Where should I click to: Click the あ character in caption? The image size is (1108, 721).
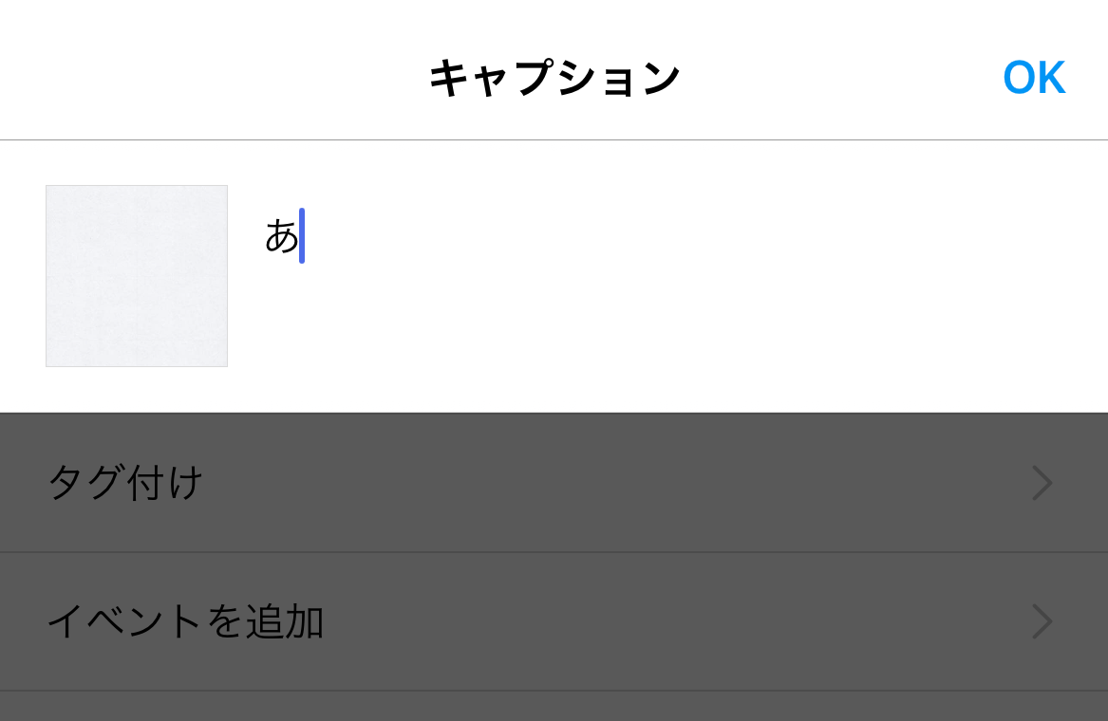281,236
